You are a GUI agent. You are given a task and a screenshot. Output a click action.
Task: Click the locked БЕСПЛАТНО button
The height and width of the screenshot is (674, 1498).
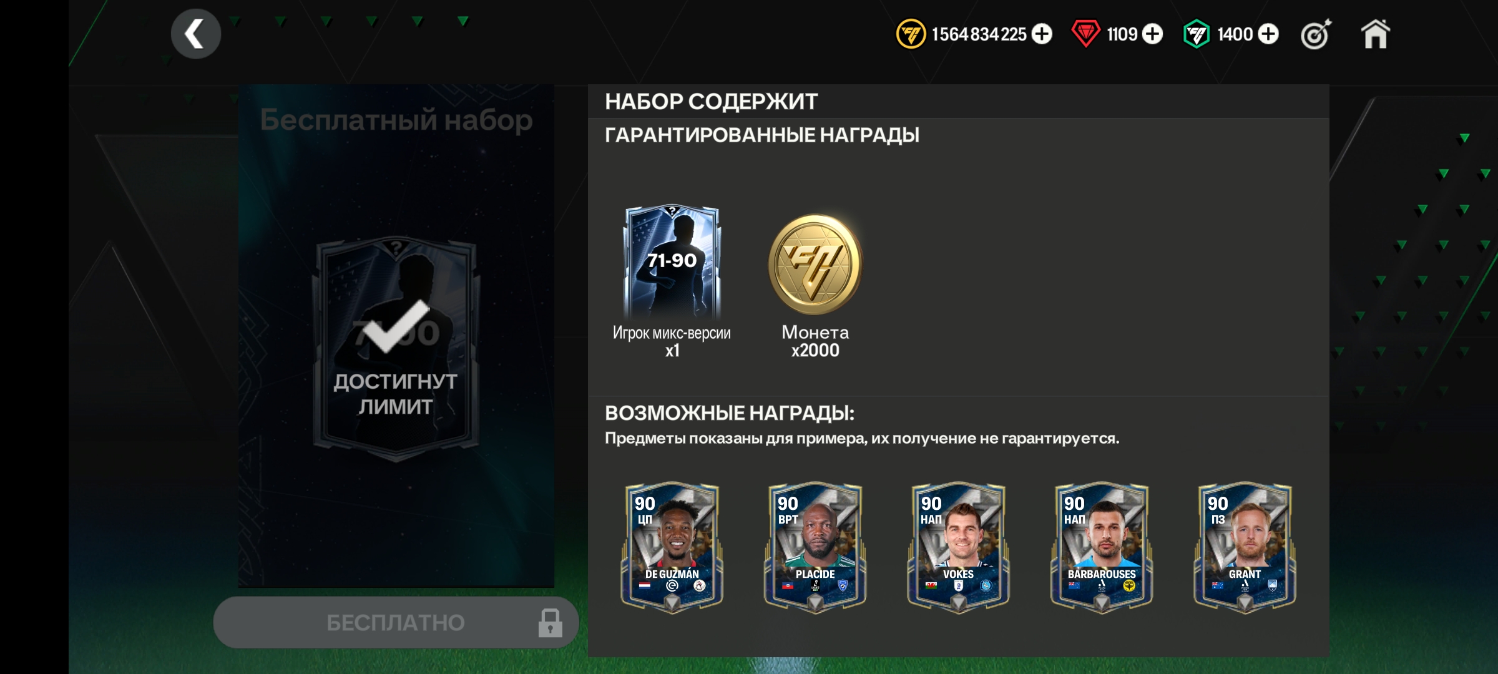click(396, 622)
